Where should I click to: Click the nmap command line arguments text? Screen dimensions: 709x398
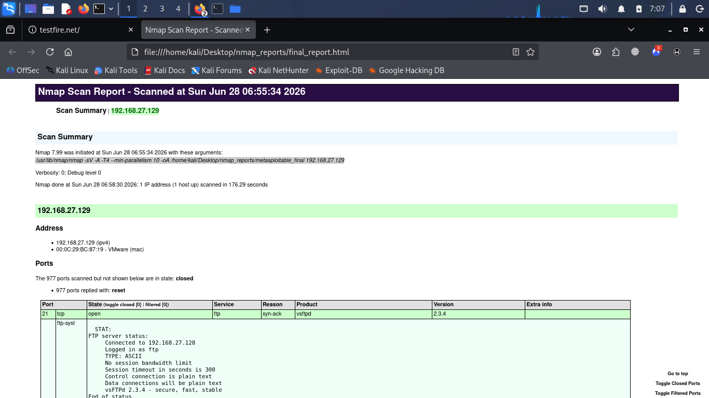190,161
